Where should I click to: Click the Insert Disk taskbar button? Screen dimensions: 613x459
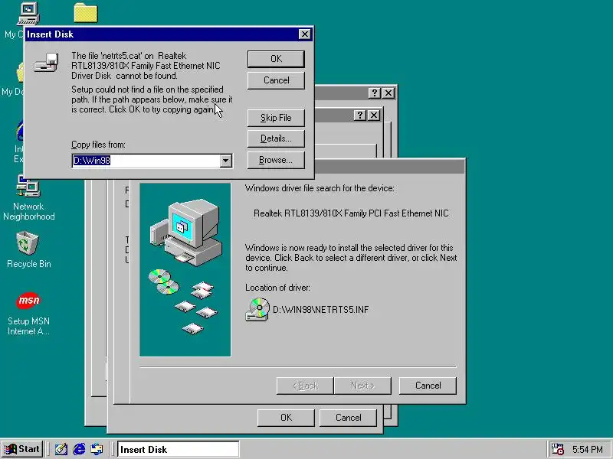coord(179,449)
